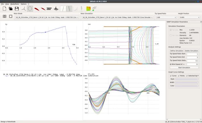Click the fit-to-view target icon
The width and height of the screenshot is (202, 123).
5,16
